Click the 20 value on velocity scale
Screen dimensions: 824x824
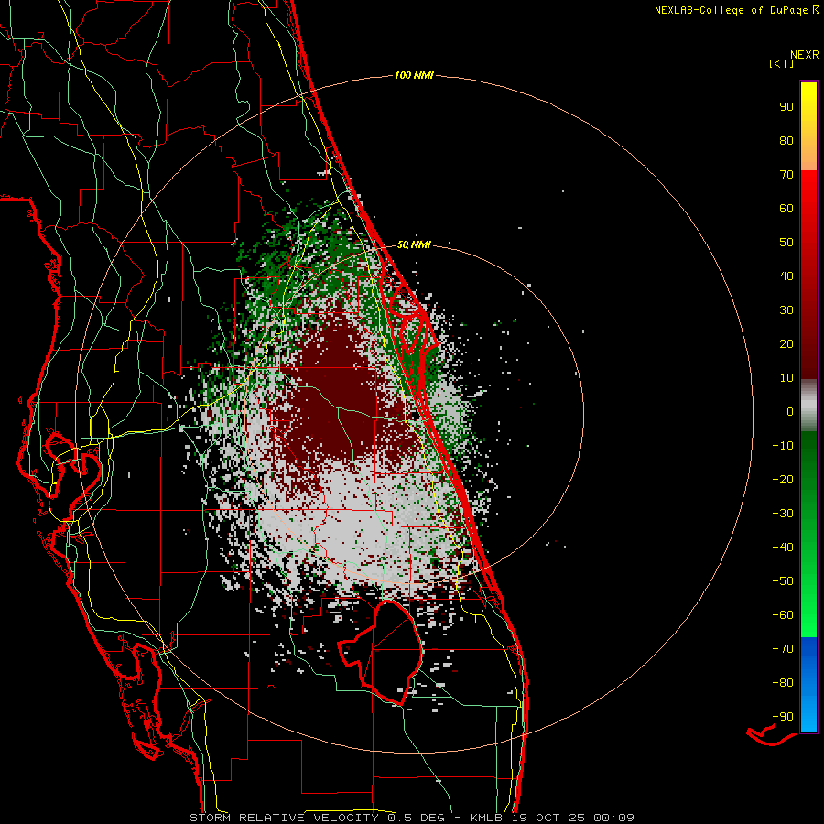point(786,343)
